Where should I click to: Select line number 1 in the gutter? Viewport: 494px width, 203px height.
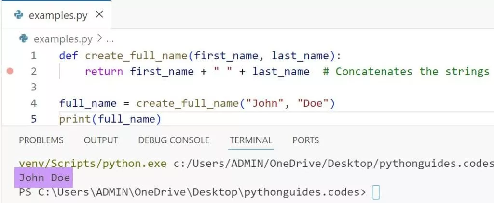33,55
